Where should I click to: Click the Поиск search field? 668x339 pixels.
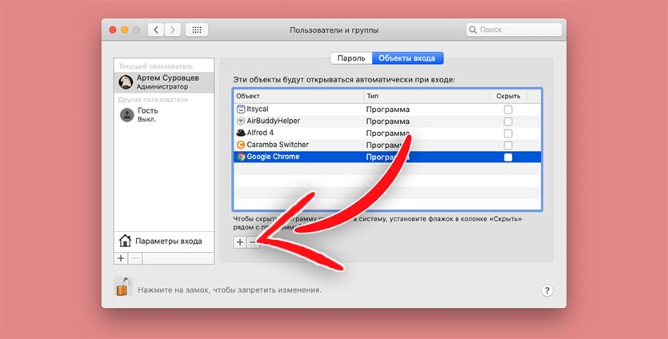514,30
